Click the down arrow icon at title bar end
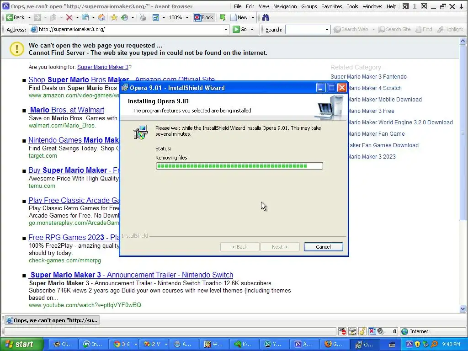468x351 pixels. tap(461, 6)
